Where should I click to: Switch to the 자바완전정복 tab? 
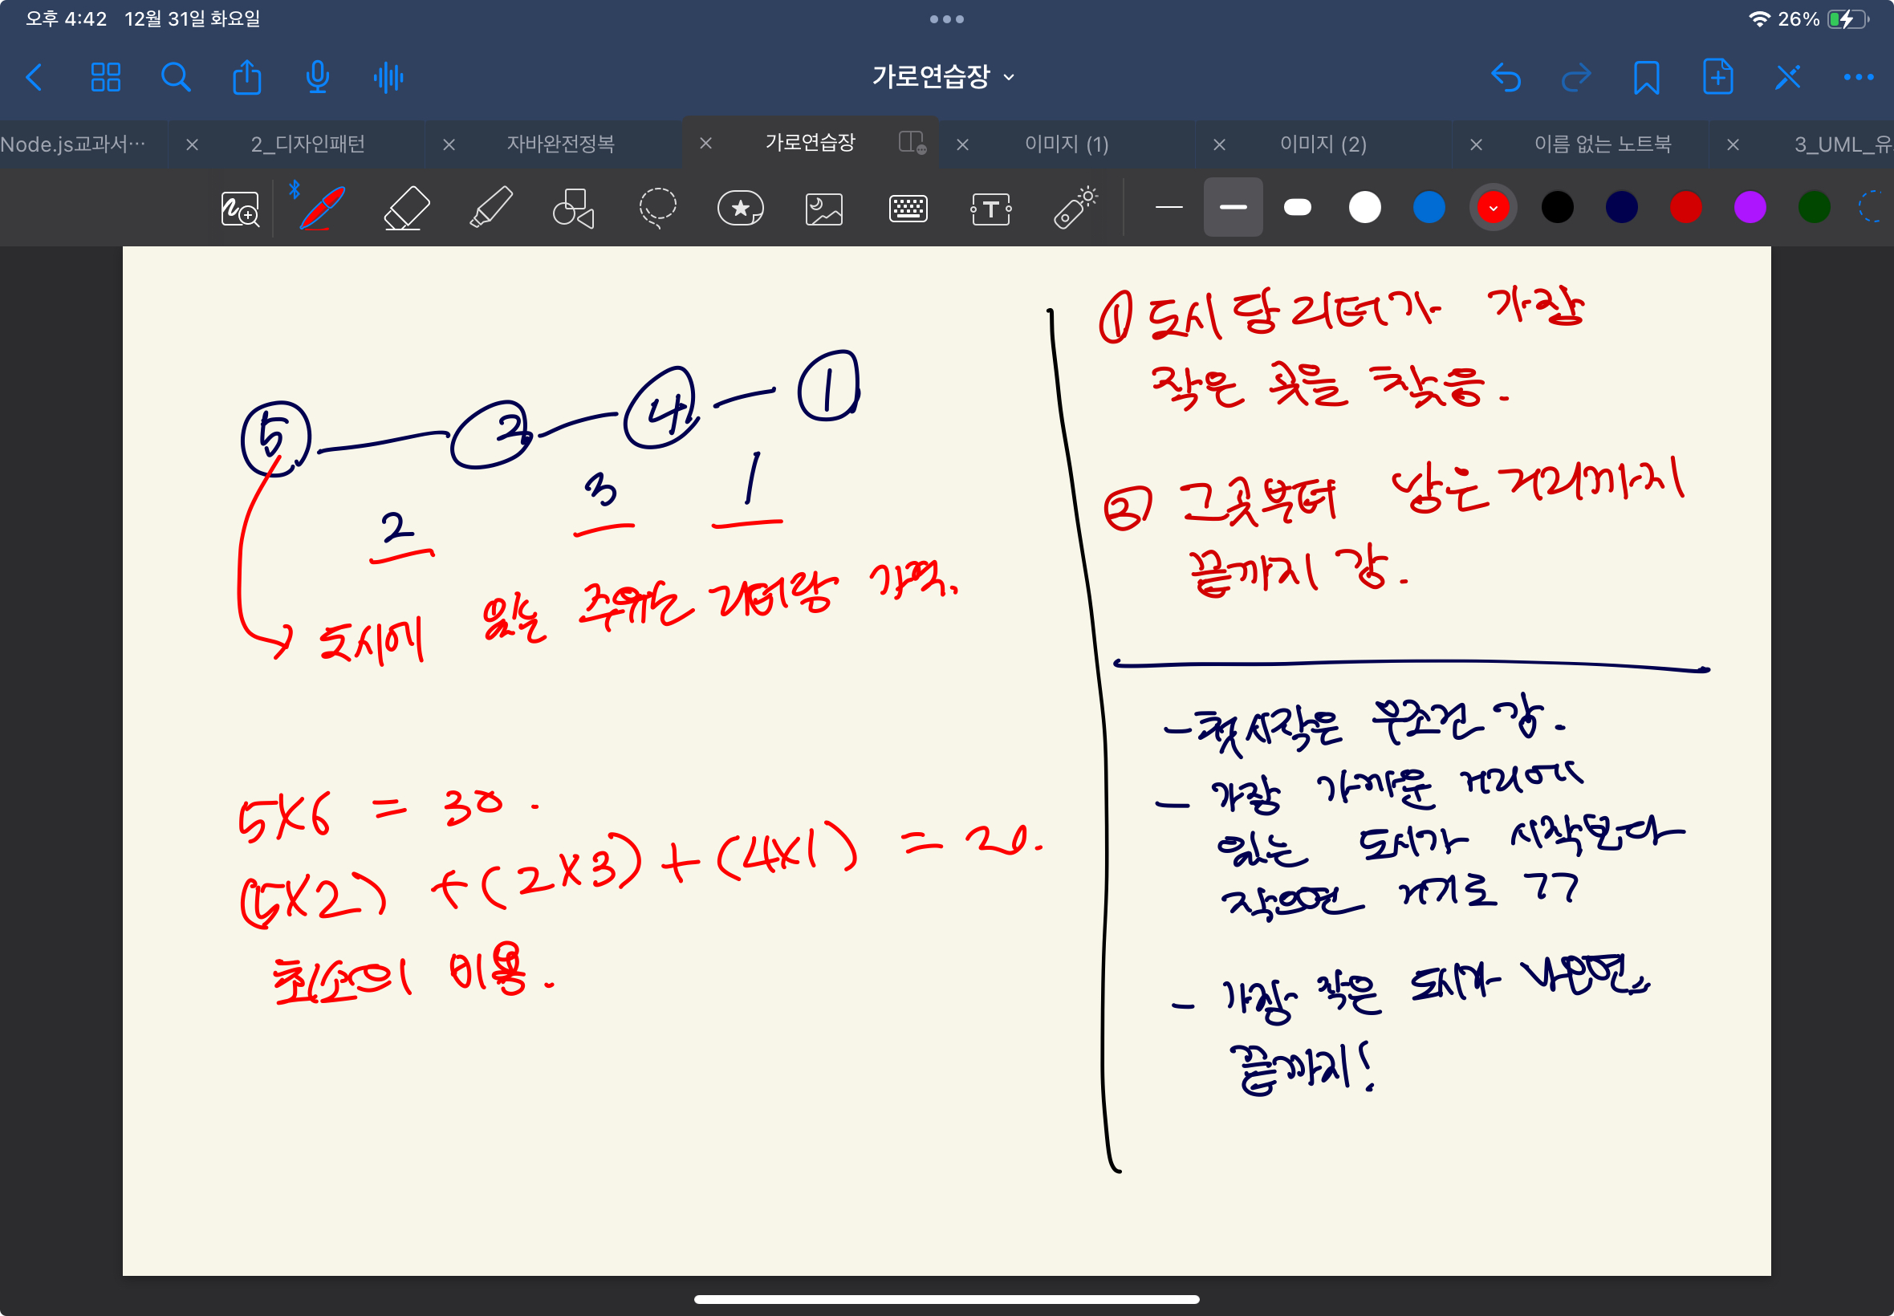560,144
